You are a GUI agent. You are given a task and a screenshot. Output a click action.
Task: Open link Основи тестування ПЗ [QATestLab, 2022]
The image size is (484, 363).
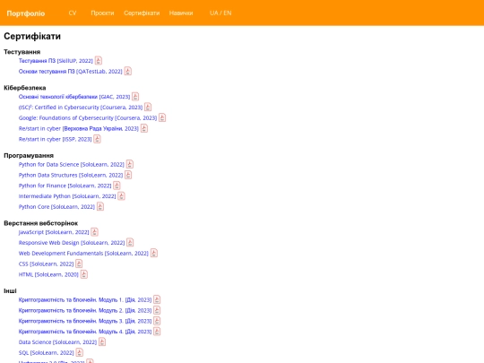click(x=71, y=72)
